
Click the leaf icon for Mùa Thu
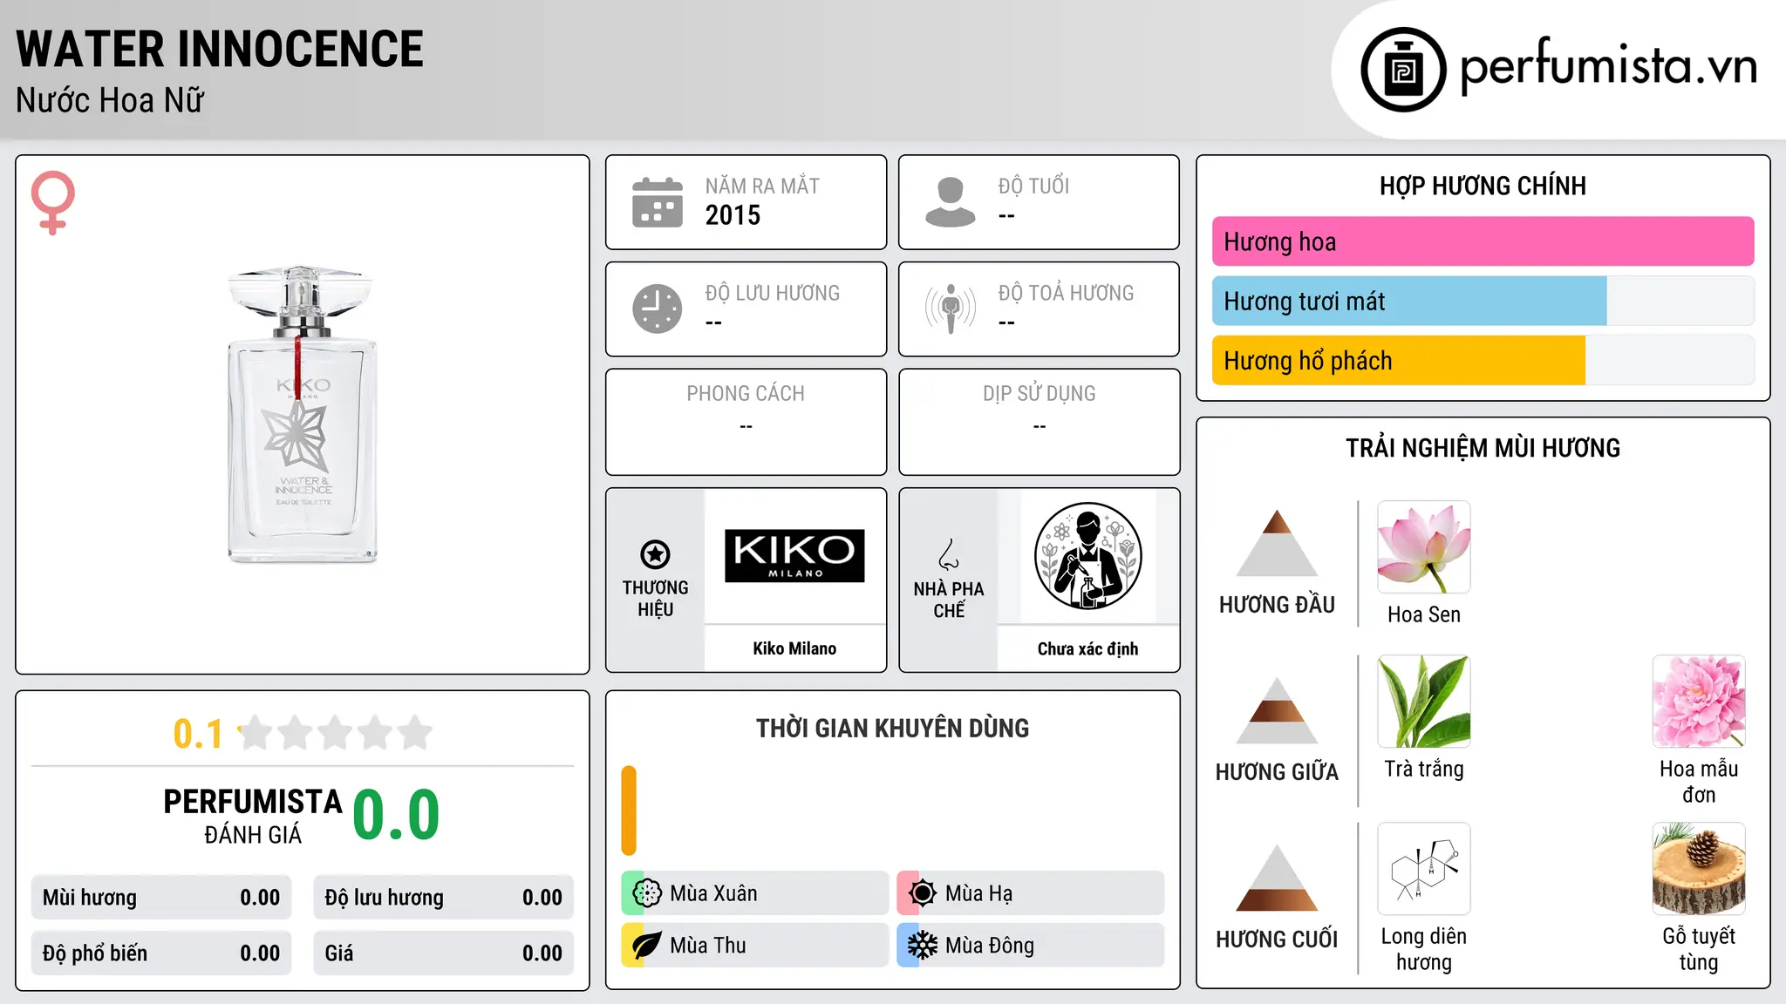647,946
